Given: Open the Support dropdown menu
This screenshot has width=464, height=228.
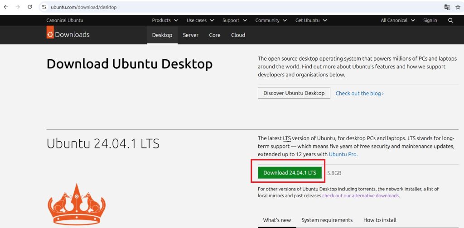Looking at the screenshot, I should [x=234, y=20].
